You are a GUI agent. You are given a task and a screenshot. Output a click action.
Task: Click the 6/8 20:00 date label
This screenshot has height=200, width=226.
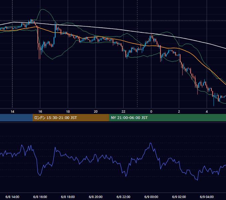click(x=96, y=197)
